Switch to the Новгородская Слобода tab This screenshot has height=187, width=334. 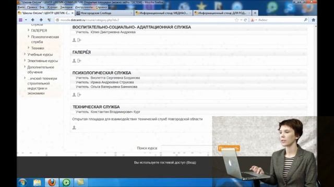104,13
